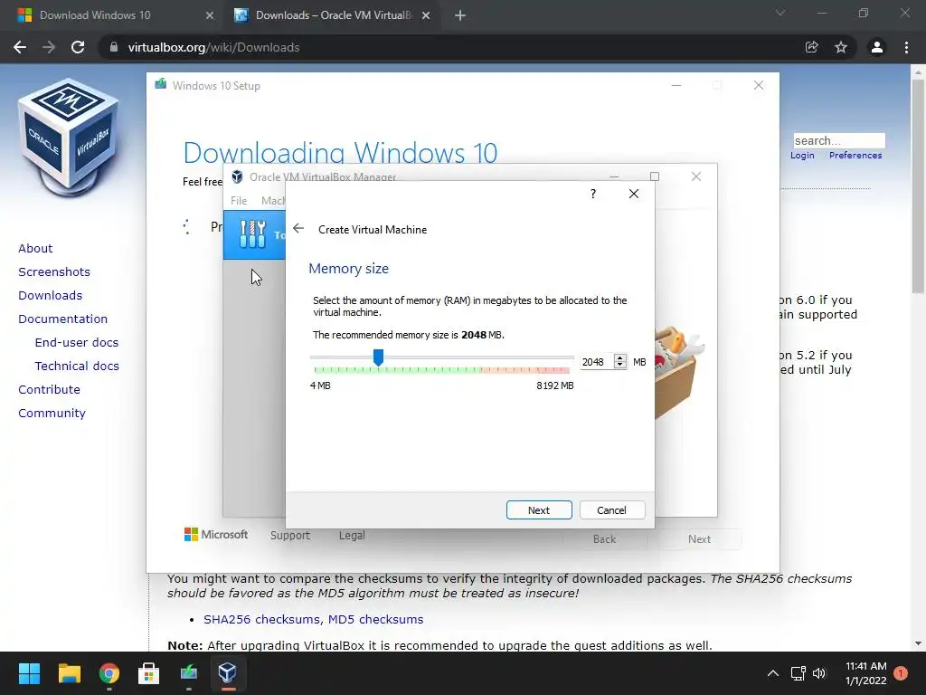
Task: Open Downloads sidebar link
Action: point(51,296)
